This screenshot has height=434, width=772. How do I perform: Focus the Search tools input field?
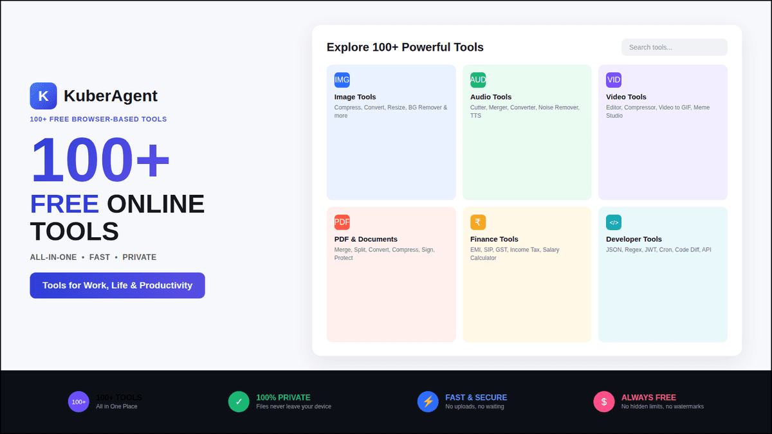[x=674, y=47]
